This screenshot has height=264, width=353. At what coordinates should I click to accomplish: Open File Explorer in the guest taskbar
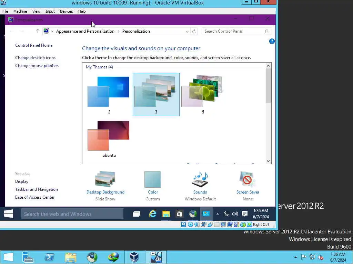pyautogui.click(x=166, y=214)
